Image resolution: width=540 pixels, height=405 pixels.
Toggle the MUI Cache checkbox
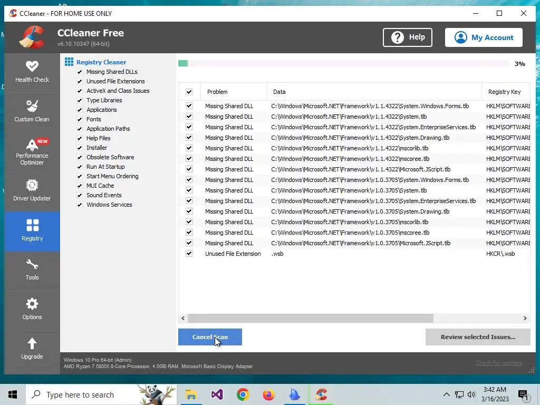tap(80, 186)
